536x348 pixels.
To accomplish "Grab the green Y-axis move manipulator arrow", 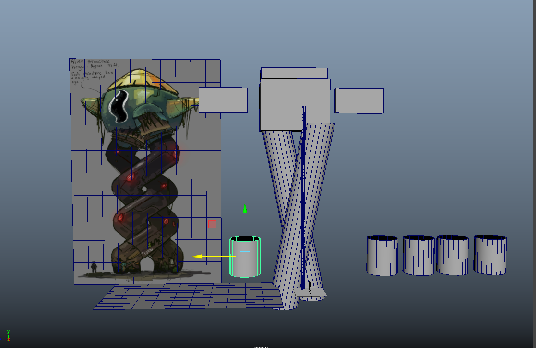I will coord(245,209).
